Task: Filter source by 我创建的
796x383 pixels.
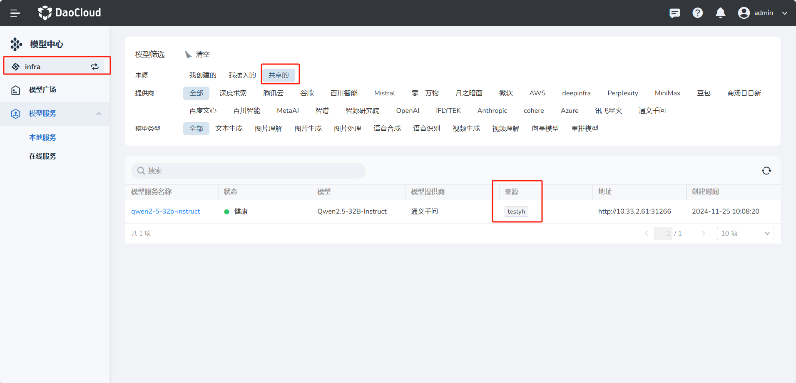Action: coord(203,75)
